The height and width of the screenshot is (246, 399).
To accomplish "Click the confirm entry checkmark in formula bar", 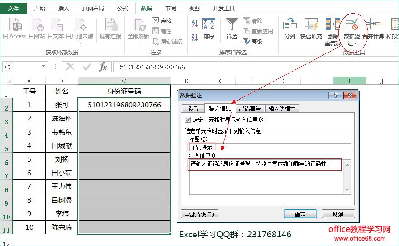I will coord(87,67).
